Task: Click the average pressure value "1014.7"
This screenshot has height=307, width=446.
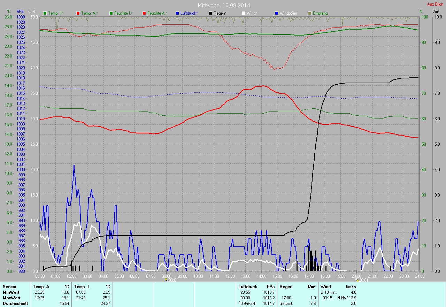Action: [x=269, y=304]
